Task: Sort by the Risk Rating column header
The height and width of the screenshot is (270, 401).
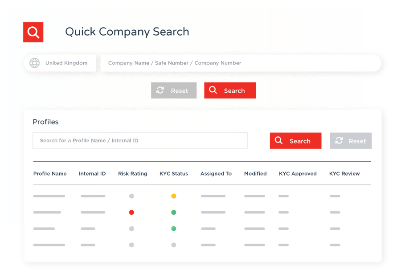Action: (x=132, y=174)
